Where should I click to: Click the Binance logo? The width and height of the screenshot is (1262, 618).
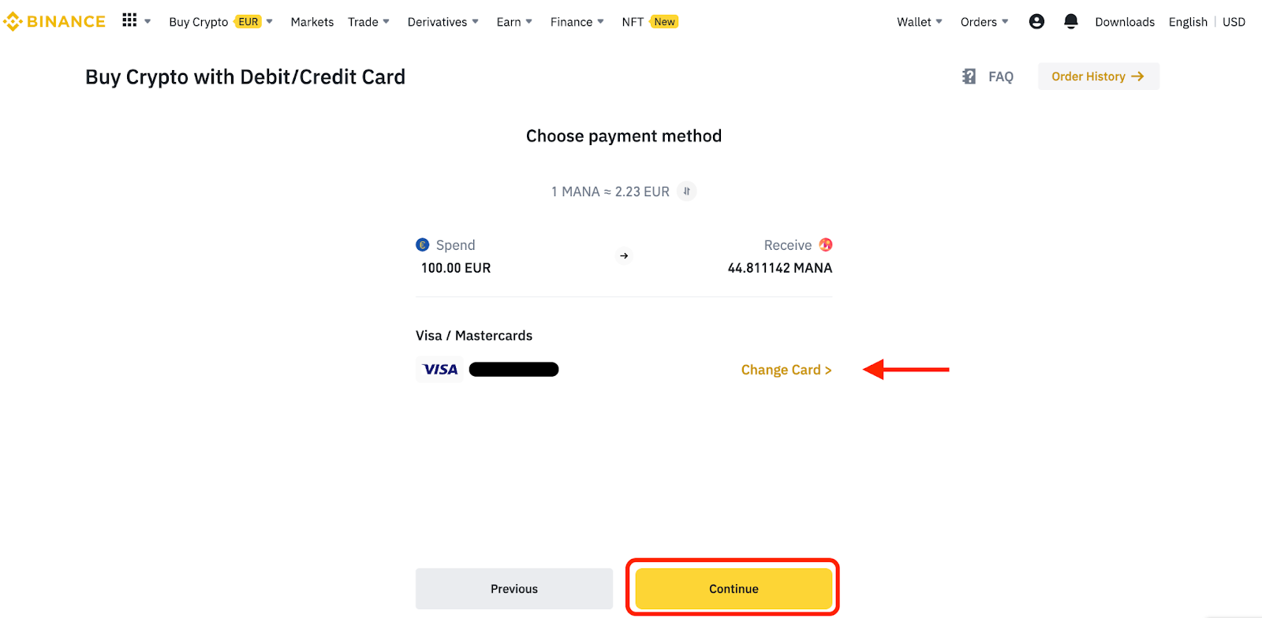point(53,21)
